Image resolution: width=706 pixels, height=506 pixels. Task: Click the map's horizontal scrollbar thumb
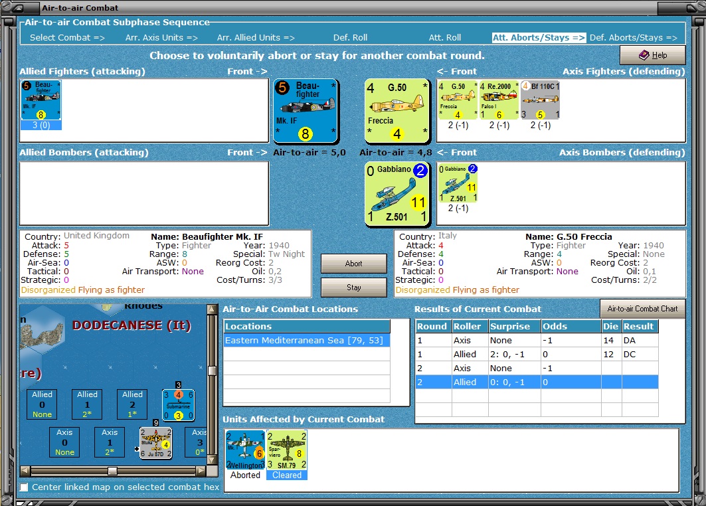pos(112,470)
